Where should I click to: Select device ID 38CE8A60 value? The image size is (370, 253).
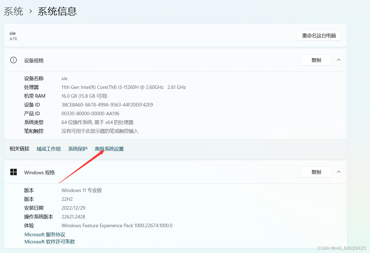click(x=107, y=105)
